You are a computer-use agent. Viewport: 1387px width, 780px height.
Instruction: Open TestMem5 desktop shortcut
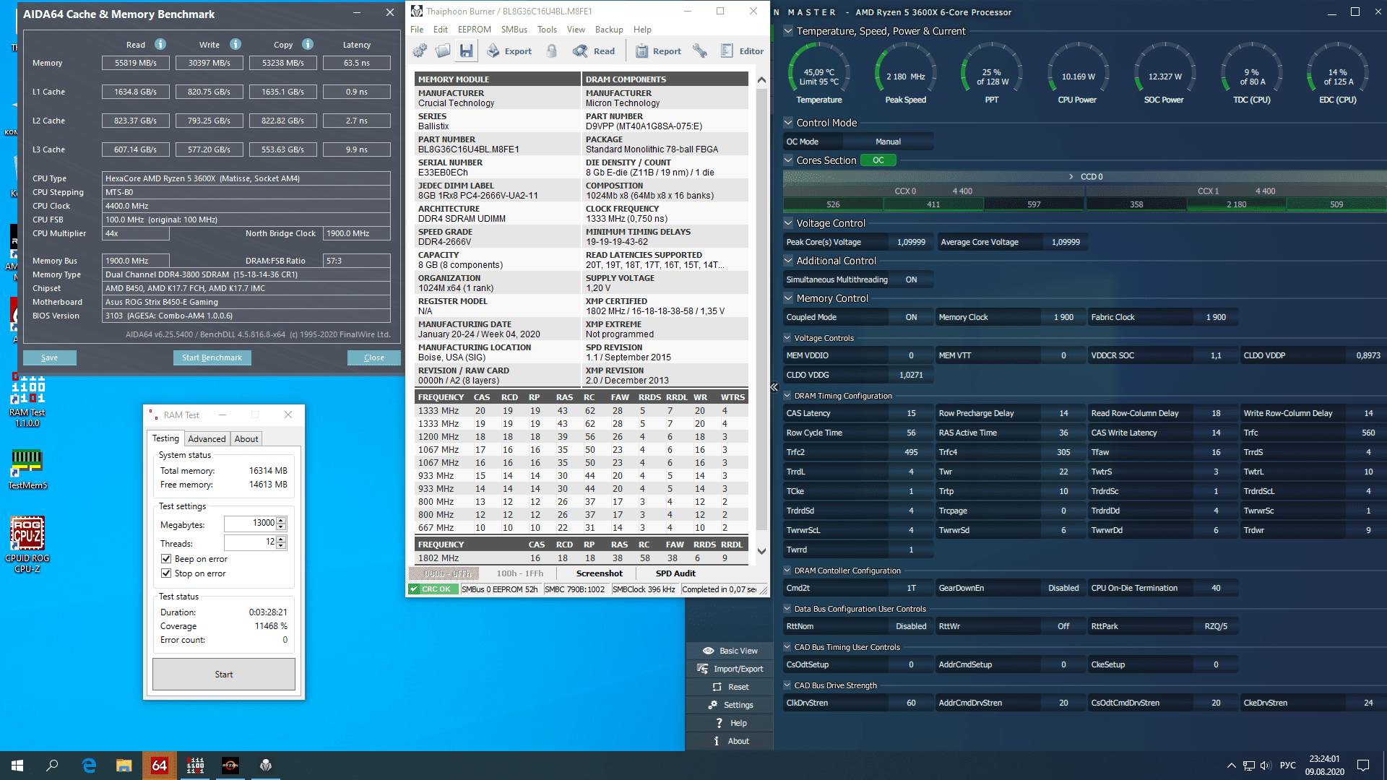pyautogui.click(x=27, y=469)
